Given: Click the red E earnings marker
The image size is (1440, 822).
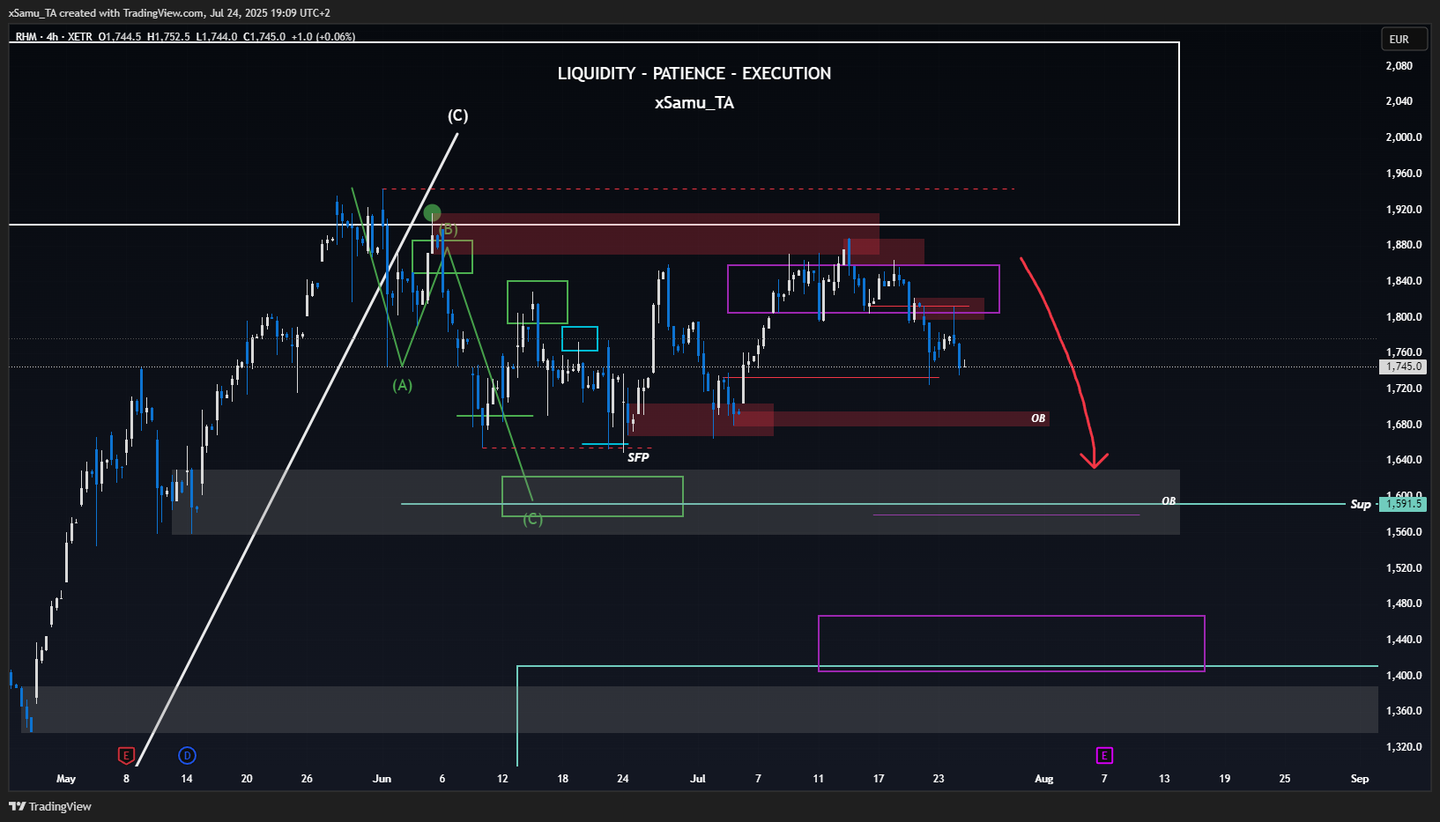Looking at the screenshot, I should coord(126,755).
